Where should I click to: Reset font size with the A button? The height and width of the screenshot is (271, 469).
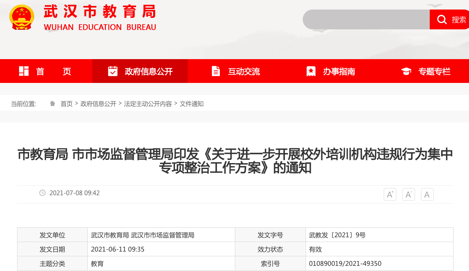(x=427, y=194)
